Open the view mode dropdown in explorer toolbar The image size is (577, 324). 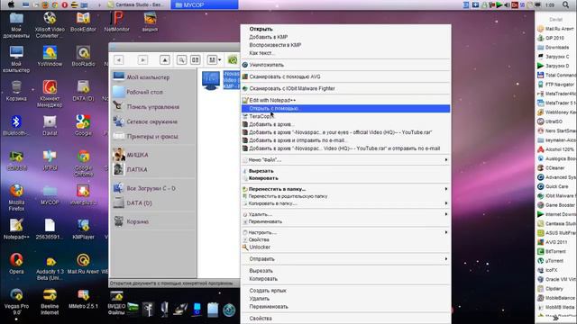(x=215, y=59)
